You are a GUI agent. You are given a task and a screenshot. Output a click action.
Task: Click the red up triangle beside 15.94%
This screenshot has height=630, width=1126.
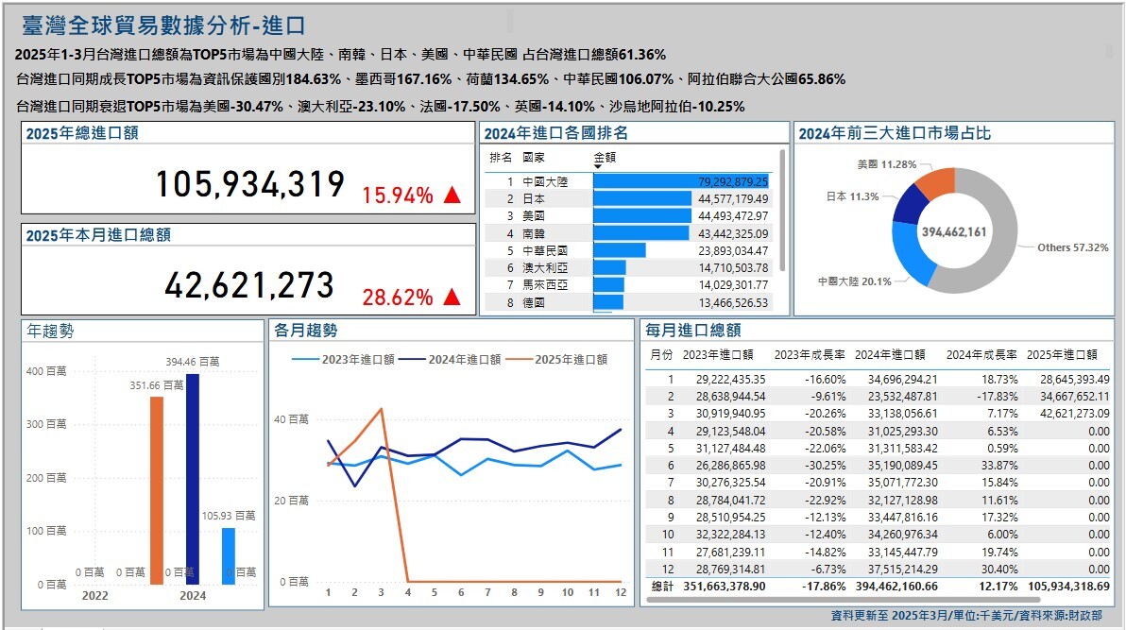(x=452, y=196)
